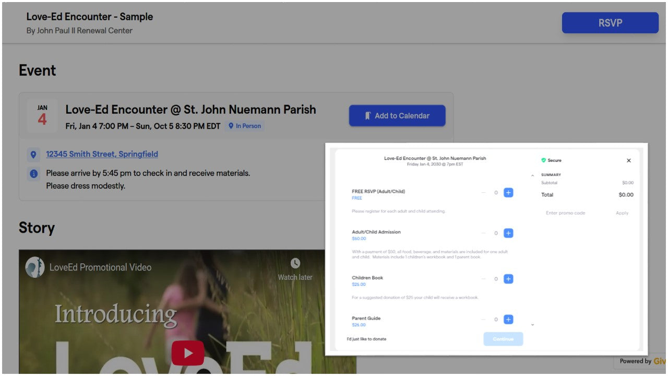The width and height of the screenshot is (668, 376).
Task: Click the Total $0.00 amount
Action: click(x=626, y=195)
